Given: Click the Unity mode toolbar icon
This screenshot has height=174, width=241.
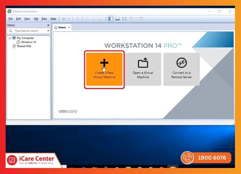Looking at the screenshot, I should coord(131,19).
